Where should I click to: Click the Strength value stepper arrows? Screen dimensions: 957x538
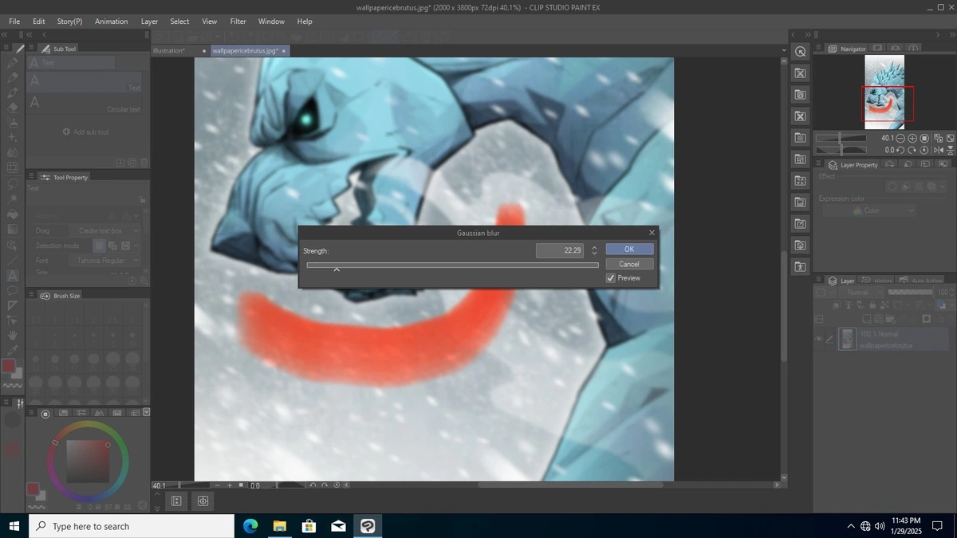click(x=594, y=250)
